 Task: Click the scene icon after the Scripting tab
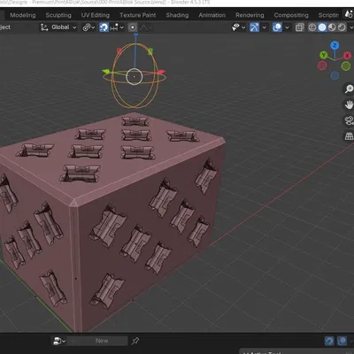coord(349,14)
